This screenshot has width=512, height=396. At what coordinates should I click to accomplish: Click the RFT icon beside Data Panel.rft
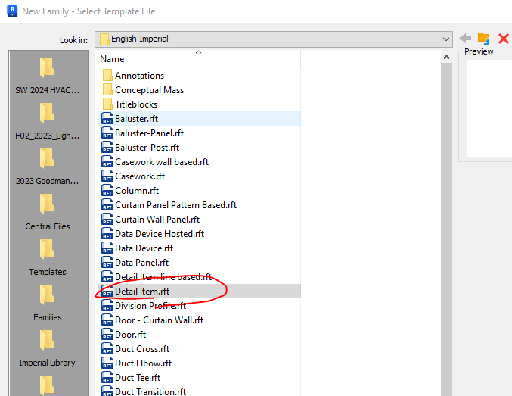tap(107, 263)
